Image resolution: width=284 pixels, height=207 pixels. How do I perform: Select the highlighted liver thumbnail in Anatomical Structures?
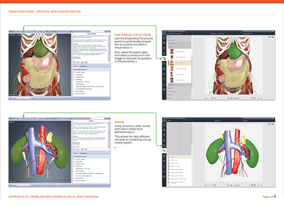click(x=172, y=63)
